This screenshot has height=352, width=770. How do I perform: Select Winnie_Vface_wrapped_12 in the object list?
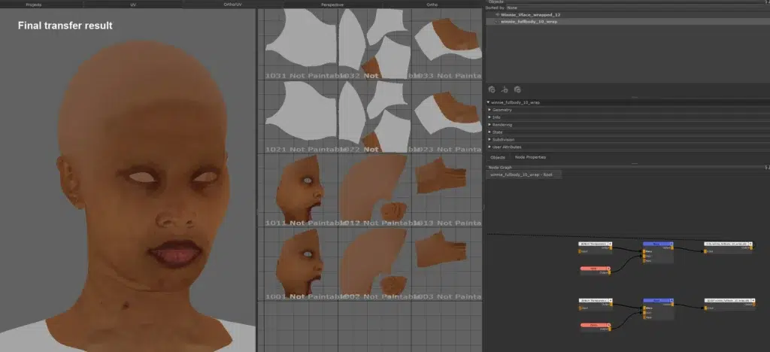(530, 15)
